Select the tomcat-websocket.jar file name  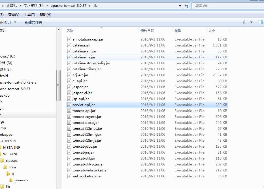point(90,170)
